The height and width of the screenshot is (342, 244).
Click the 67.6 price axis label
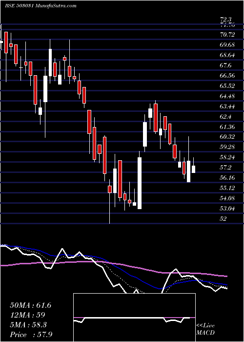coord(226,65)
